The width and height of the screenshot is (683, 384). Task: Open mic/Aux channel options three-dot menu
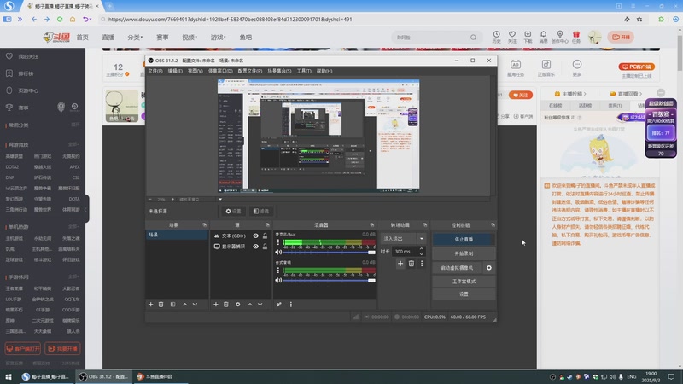point(278,242)
